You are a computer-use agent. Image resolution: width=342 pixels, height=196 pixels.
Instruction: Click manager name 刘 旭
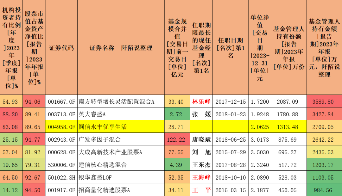coord(201,152)
